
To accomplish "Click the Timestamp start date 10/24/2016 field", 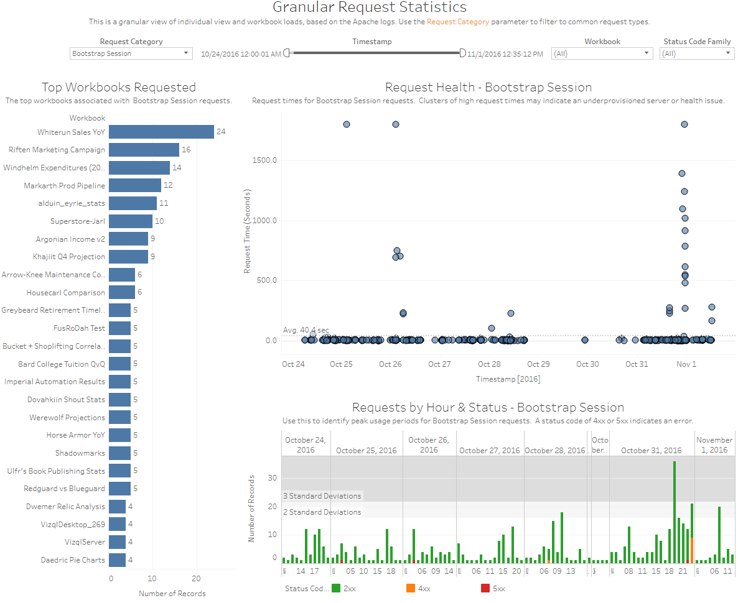I will 241,54.
